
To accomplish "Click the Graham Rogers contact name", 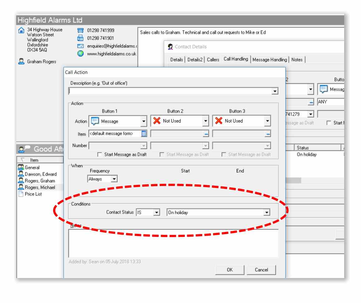I will [x=42, y=61].
